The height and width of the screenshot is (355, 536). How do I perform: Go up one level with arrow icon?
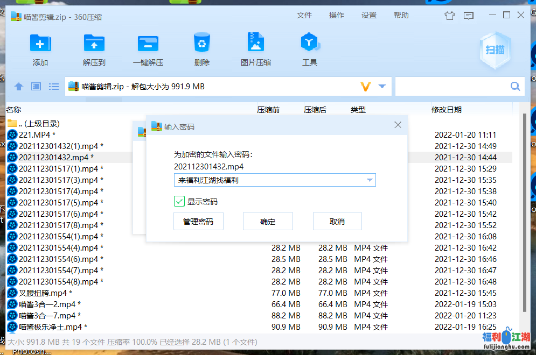(19, 87)
